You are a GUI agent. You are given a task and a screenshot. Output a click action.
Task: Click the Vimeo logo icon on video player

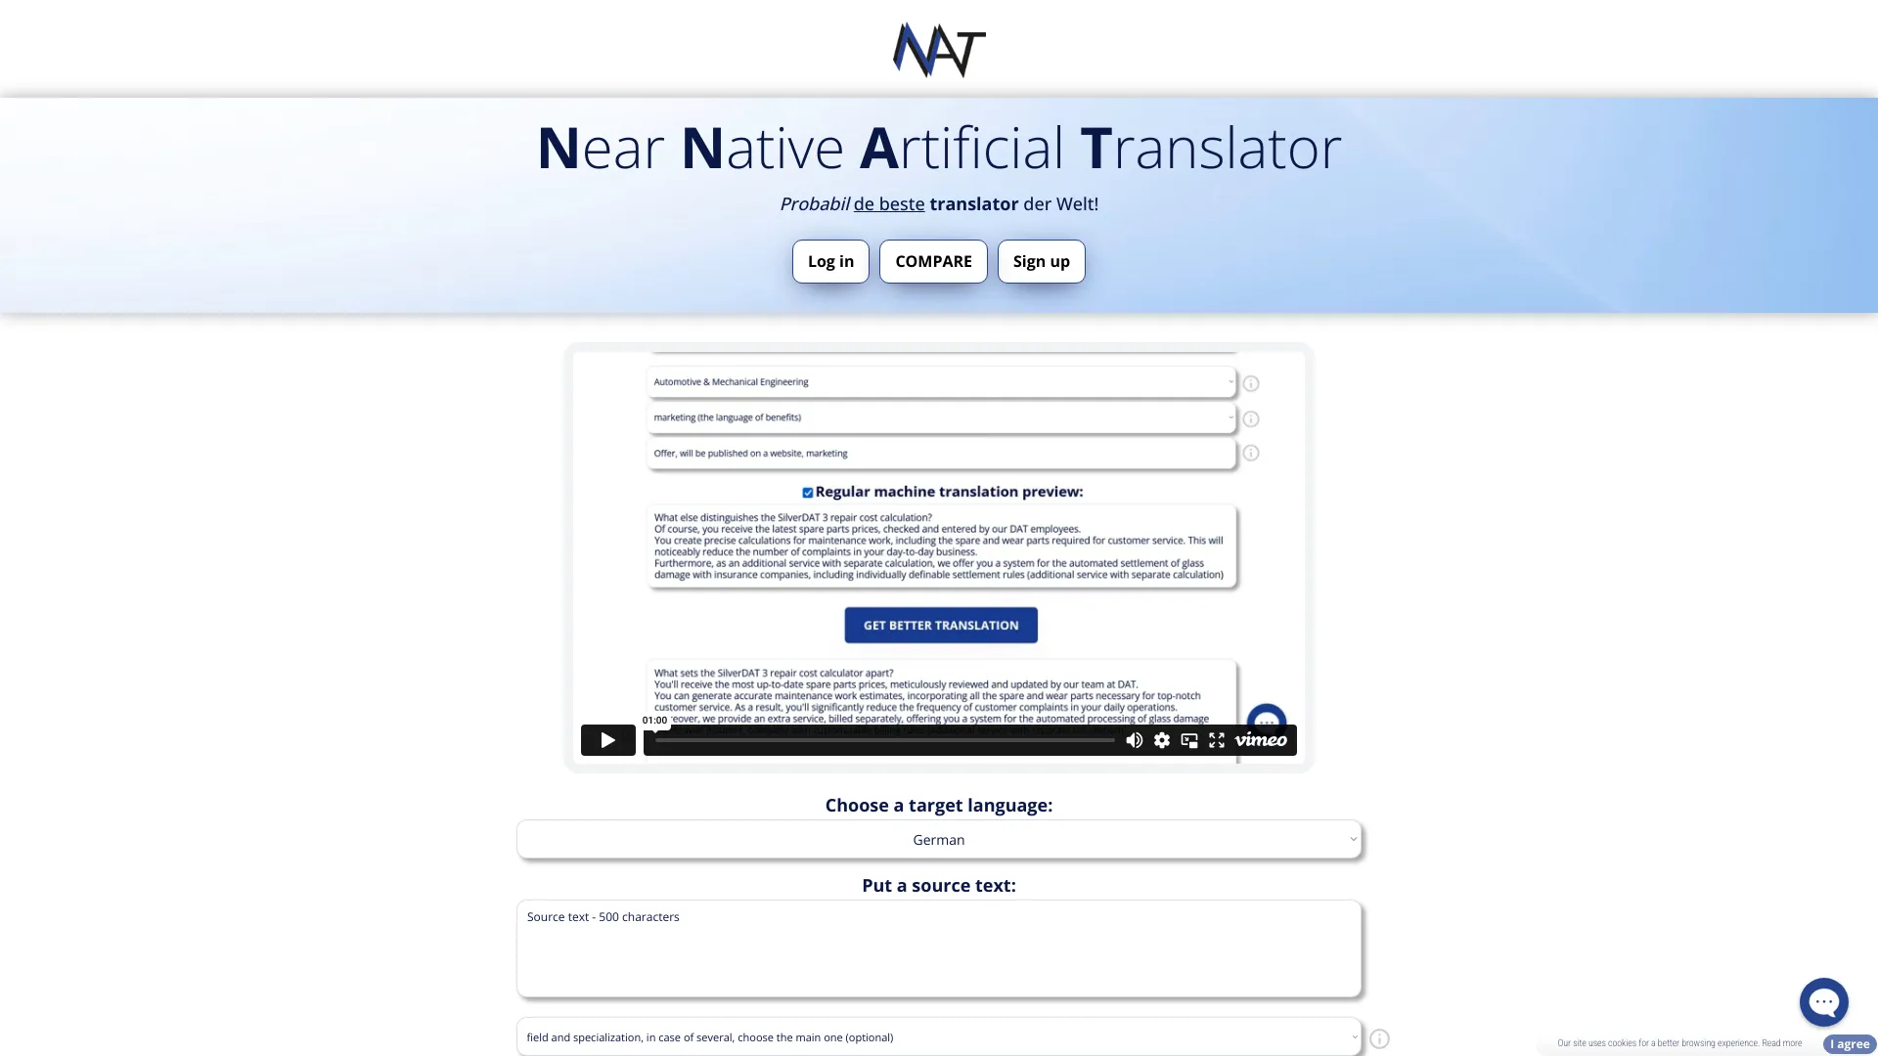(x=1262, y=739)
